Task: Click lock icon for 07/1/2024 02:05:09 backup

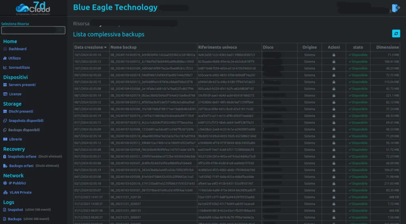Action: (x=334, y=129)
